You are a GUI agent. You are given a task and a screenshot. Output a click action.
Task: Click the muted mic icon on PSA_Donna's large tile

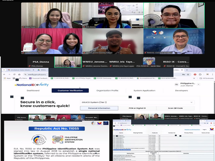pos(84,27)
